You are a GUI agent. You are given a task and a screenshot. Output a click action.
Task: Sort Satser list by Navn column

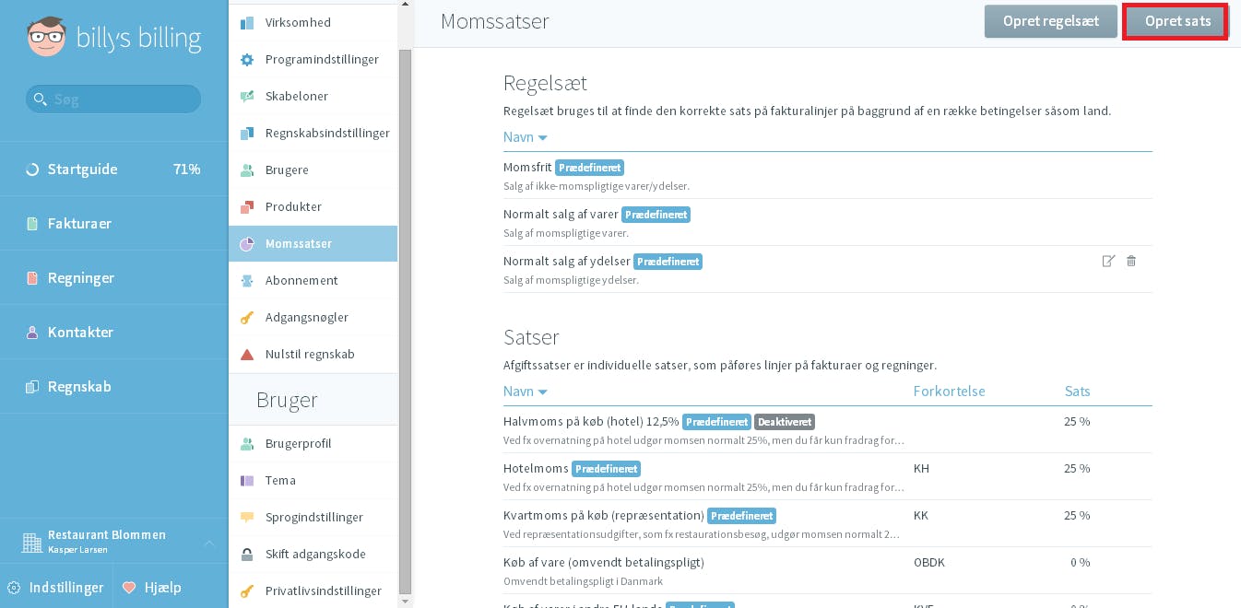click(526, 392)
